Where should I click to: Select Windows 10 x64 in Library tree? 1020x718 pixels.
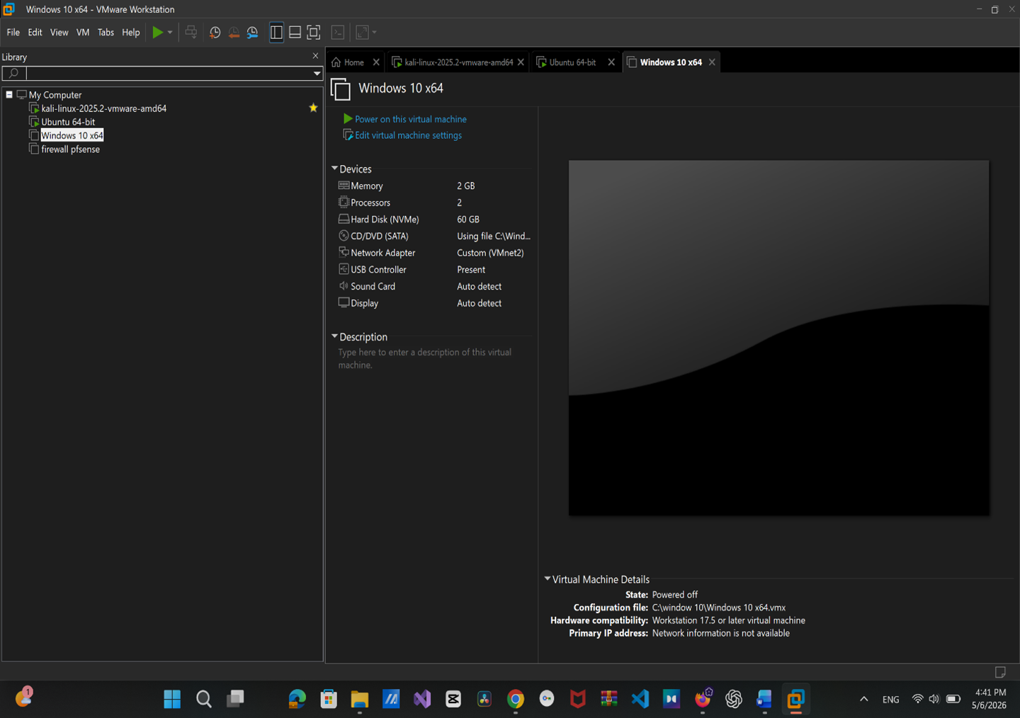(x=72, y=135)
